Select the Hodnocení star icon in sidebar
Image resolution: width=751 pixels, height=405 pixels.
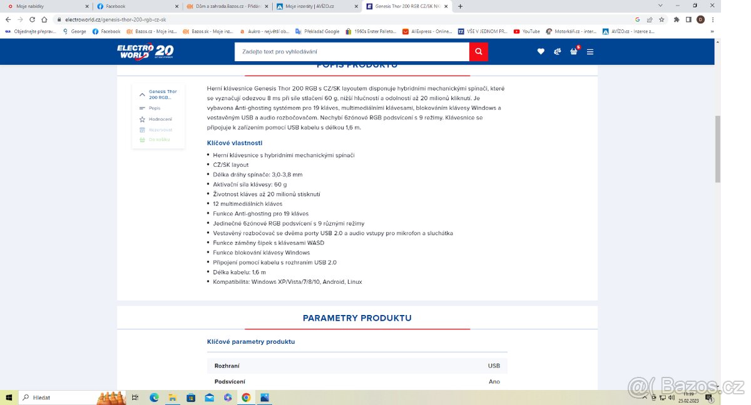click(x=143, y=119)
